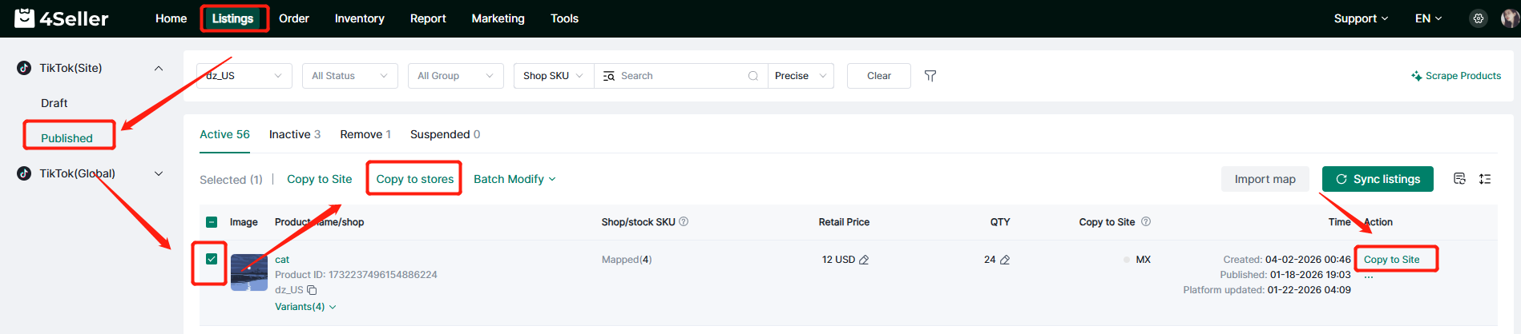Open the All Group dropdown

(x=455, y=76)
